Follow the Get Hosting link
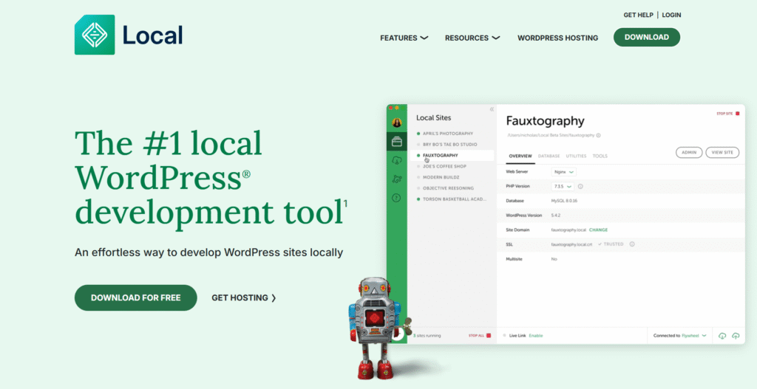 tap(244, 298)
